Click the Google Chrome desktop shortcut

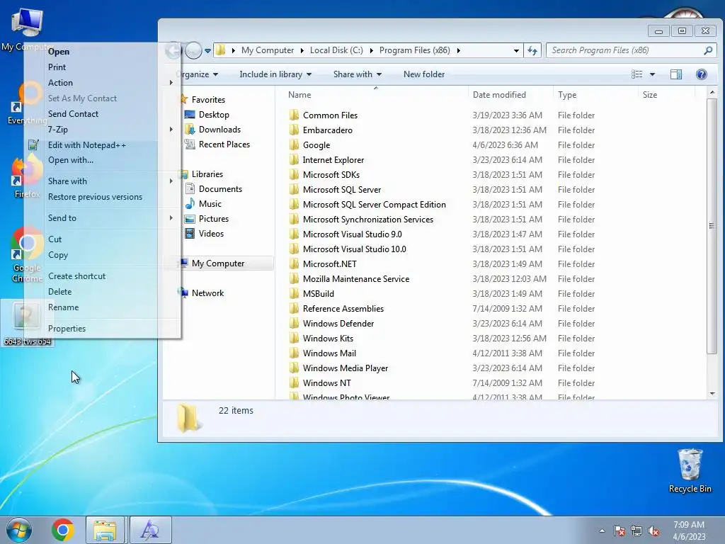tap(27, 255)
